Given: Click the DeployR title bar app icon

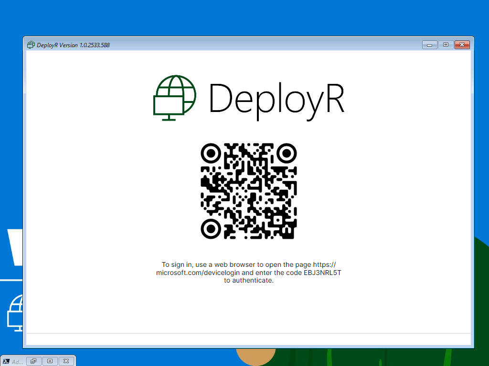Looking at the screenshot, I should click(x=31, y=45).
